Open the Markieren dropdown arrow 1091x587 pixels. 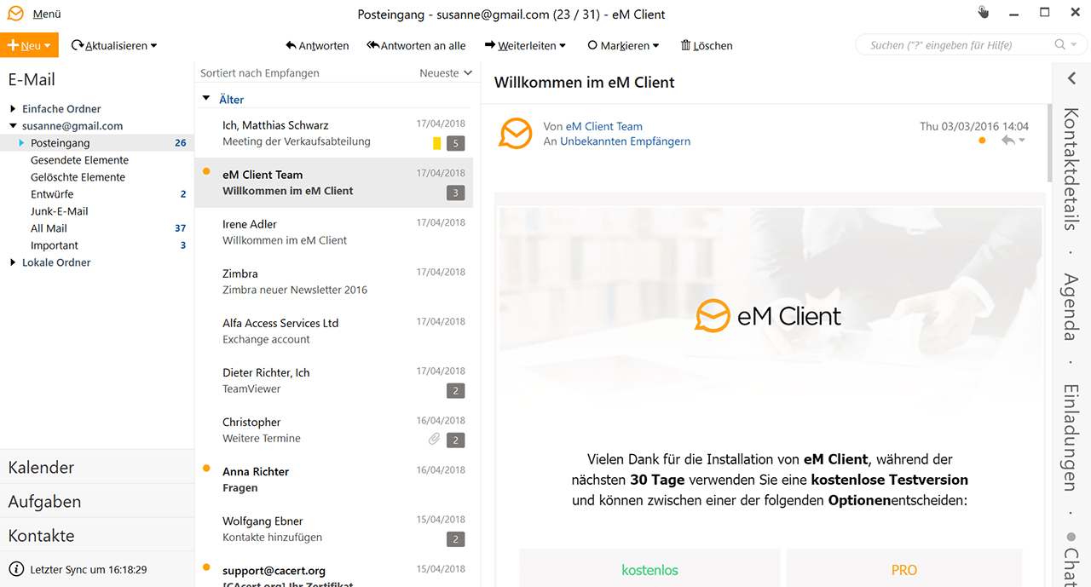[655, 46]
